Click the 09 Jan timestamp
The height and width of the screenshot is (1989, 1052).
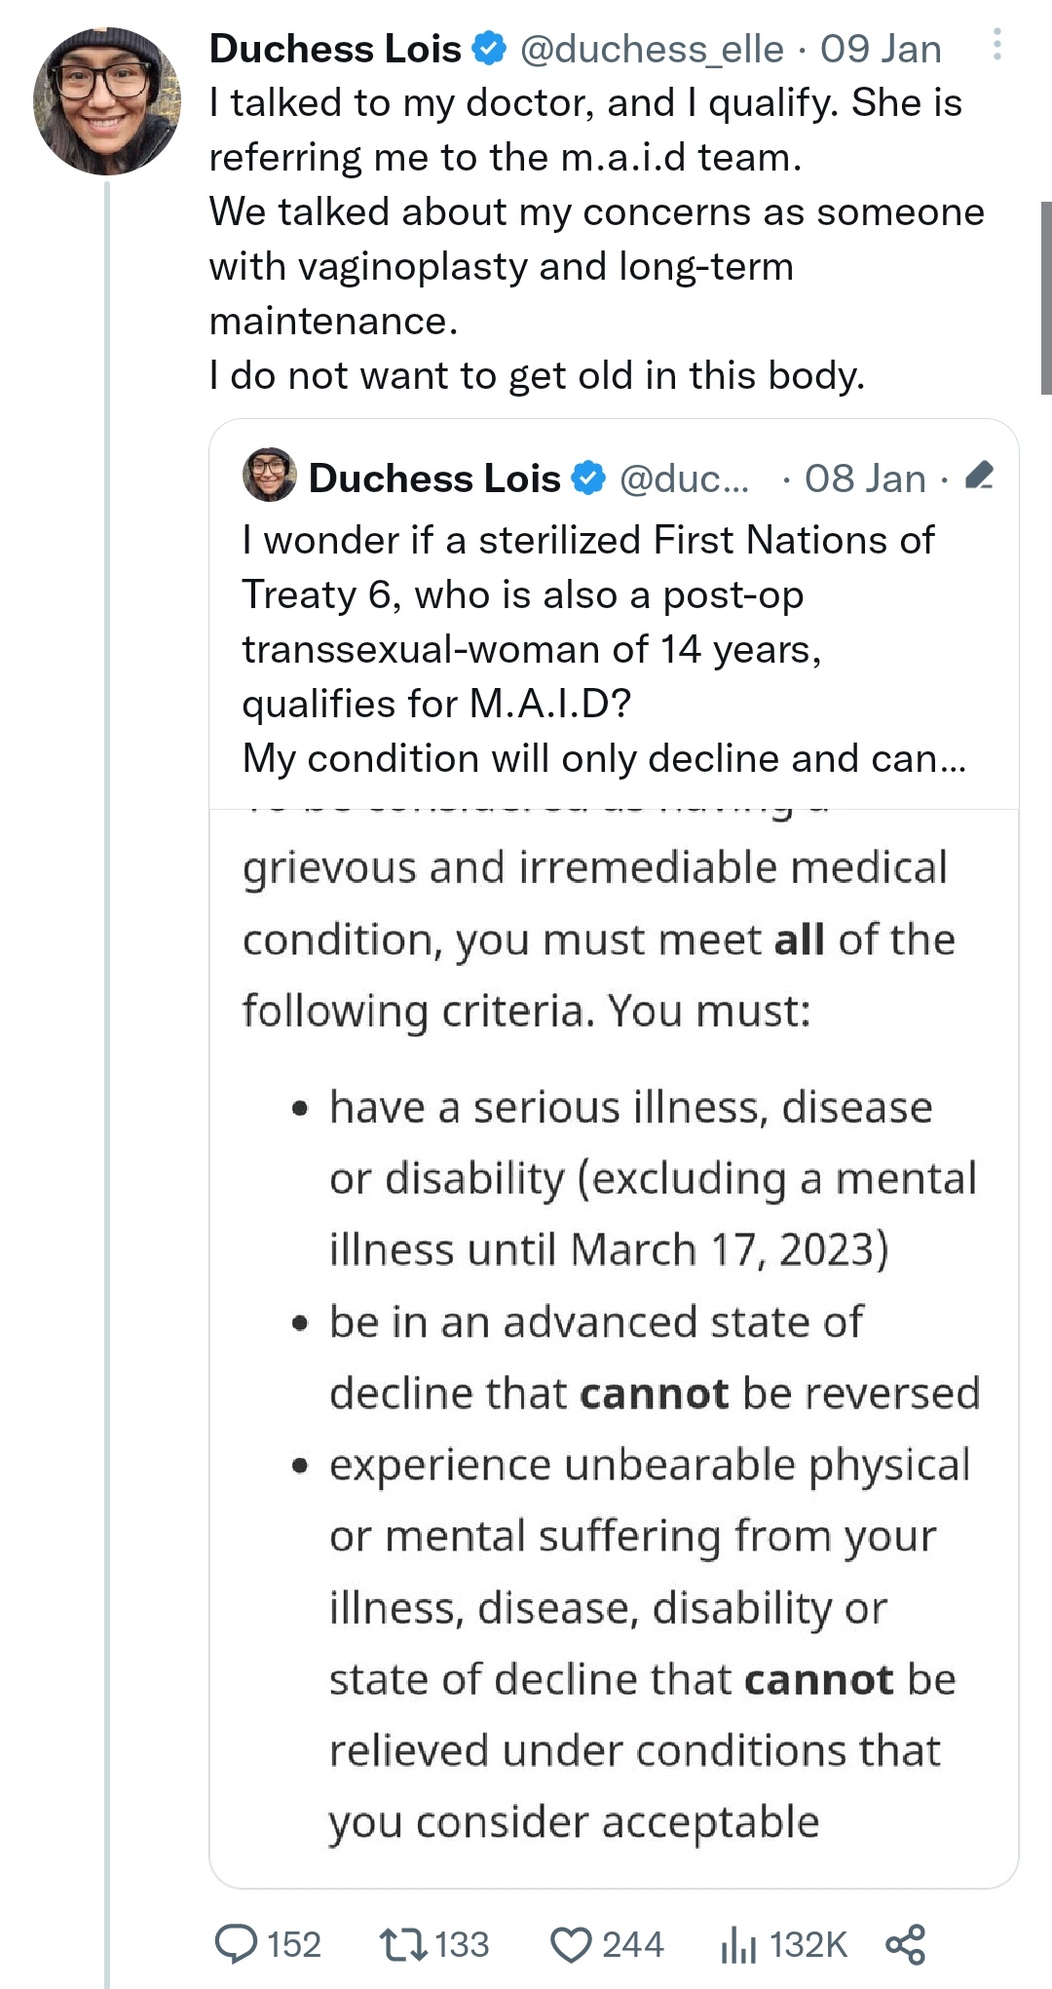click(881, 49)
